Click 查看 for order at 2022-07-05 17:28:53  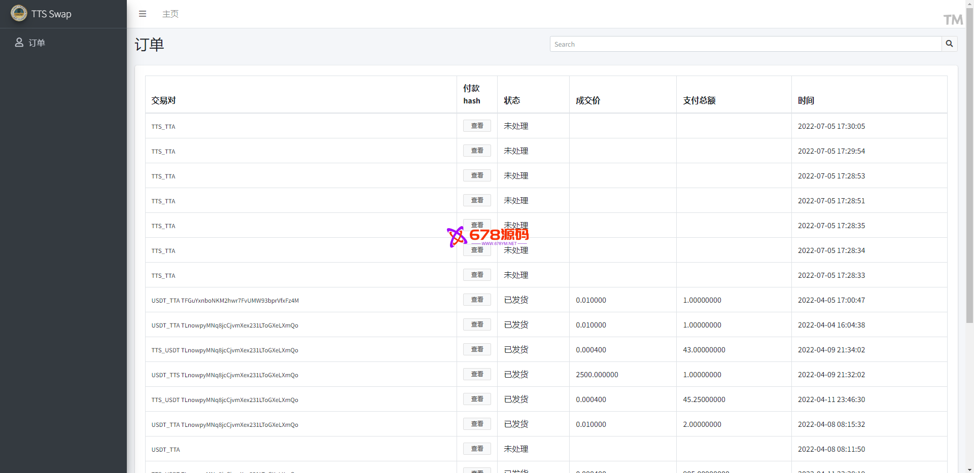[x=477, y=175]
